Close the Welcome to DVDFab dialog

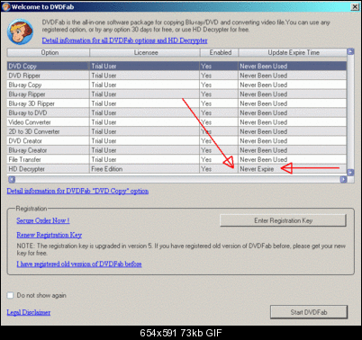pos(355,6)
